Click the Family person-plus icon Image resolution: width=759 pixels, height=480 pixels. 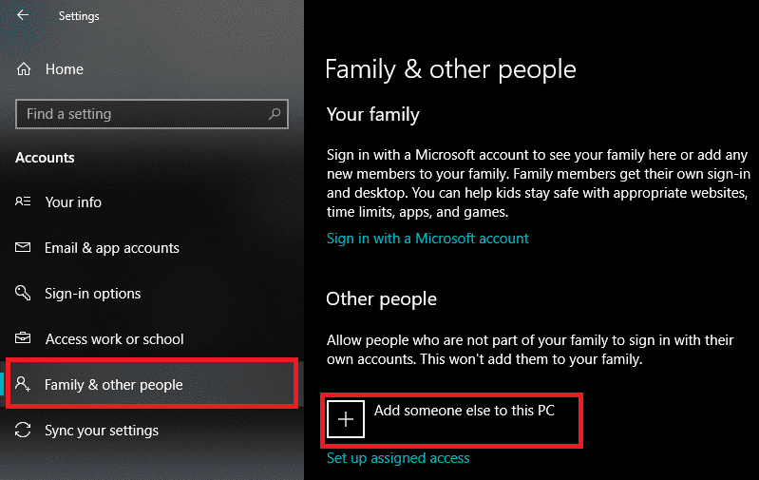[23, 384]
